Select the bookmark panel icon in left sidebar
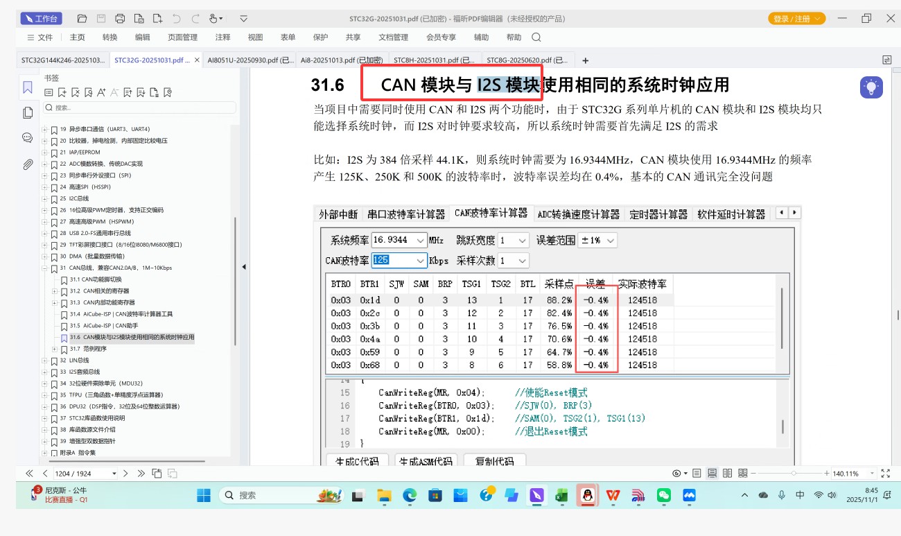Screen dimensions: 901x536 [x=27, y=87]
